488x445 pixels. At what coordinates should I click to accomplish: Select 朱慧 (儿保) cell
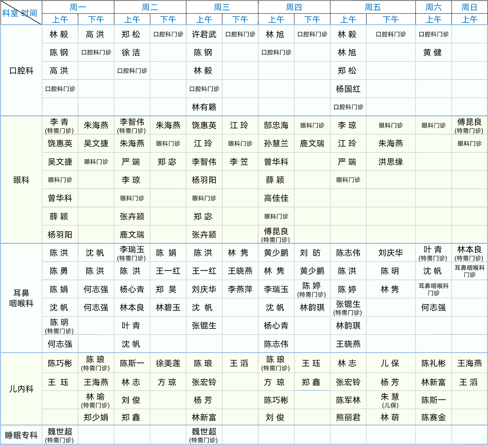[x=390, y=400]
